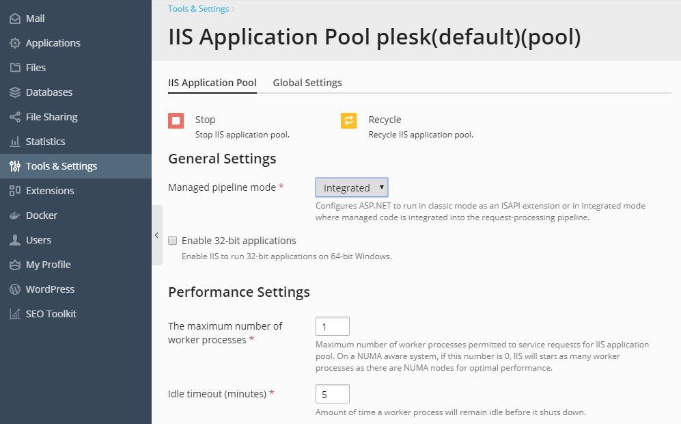This screenshot has width=681, height=424.
Task: Open Mail via its envelope icon
Action: point(14,18)
